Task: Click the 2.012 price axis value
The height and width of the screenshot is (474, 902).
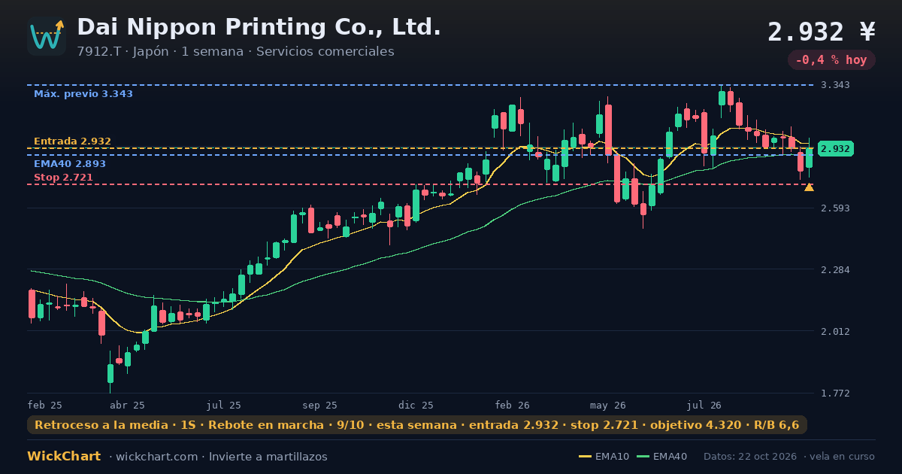Action: pos(835,331)
